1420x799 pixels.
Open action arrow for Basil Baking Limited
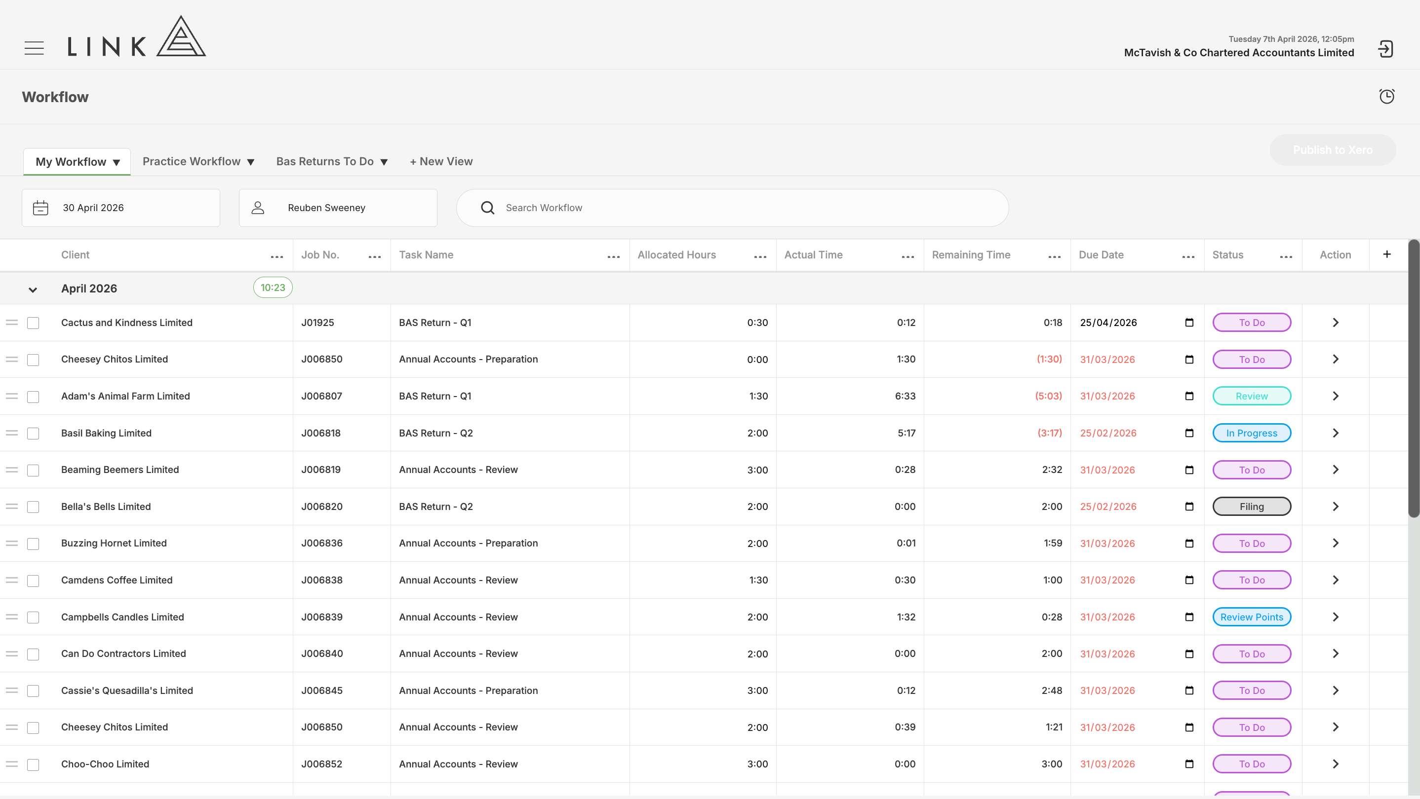click(1335, 433)
